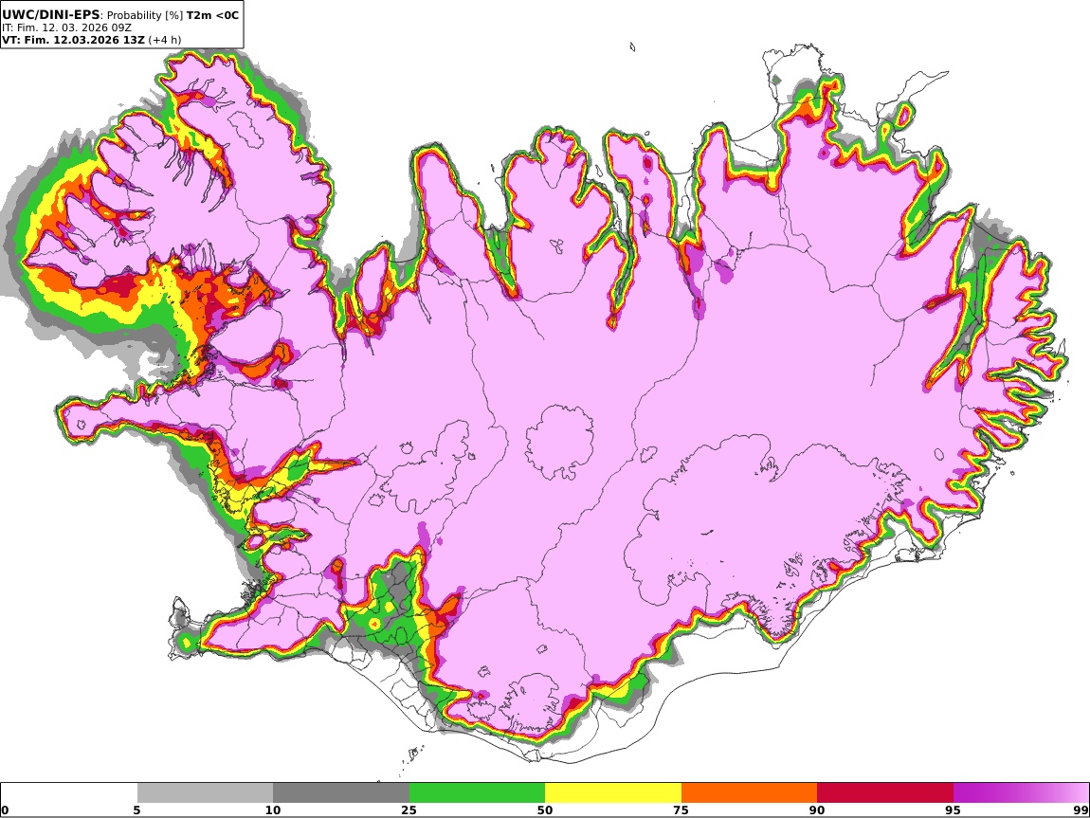Click the legend label '75'

(x=681, y=810)
